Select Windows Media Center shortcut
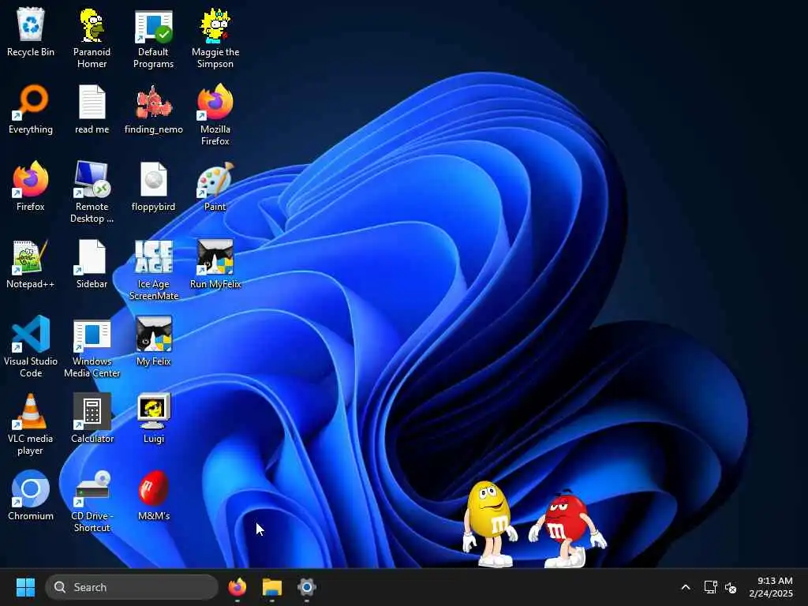This screenshot has width=808, height=606. pos(92,347)
